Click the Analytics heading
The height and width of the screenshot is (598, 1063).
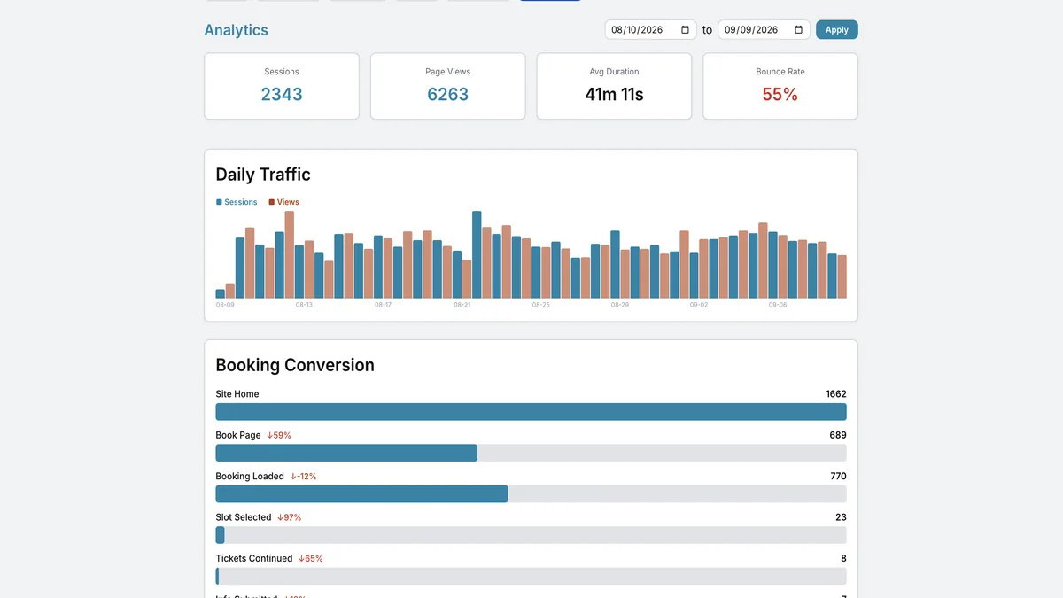click(236, 30)
